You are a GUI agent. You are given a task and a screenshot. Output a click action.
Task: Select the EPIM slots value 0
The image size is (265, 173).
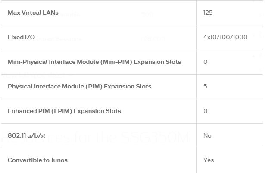(206, 111)
